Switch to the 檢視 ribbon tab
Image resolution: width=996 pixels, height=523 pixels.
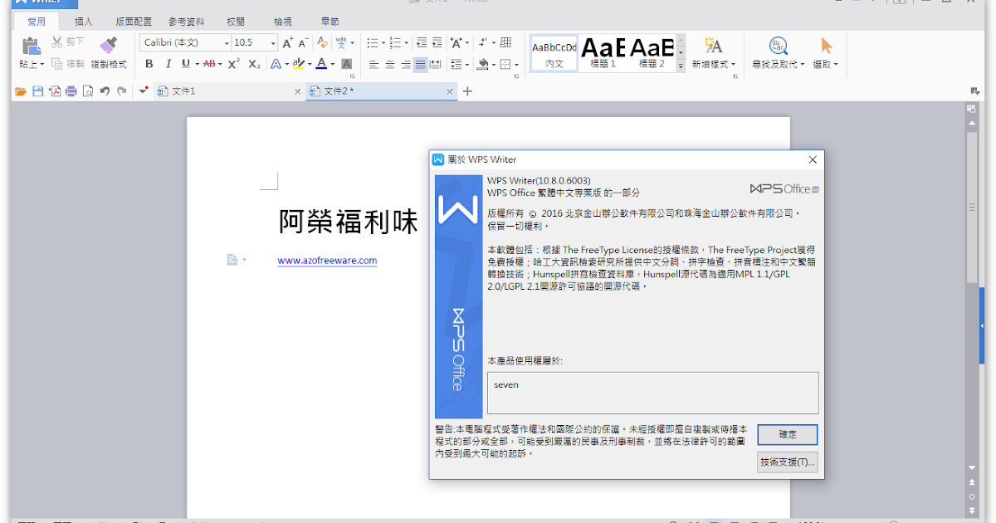coord(283,22)
